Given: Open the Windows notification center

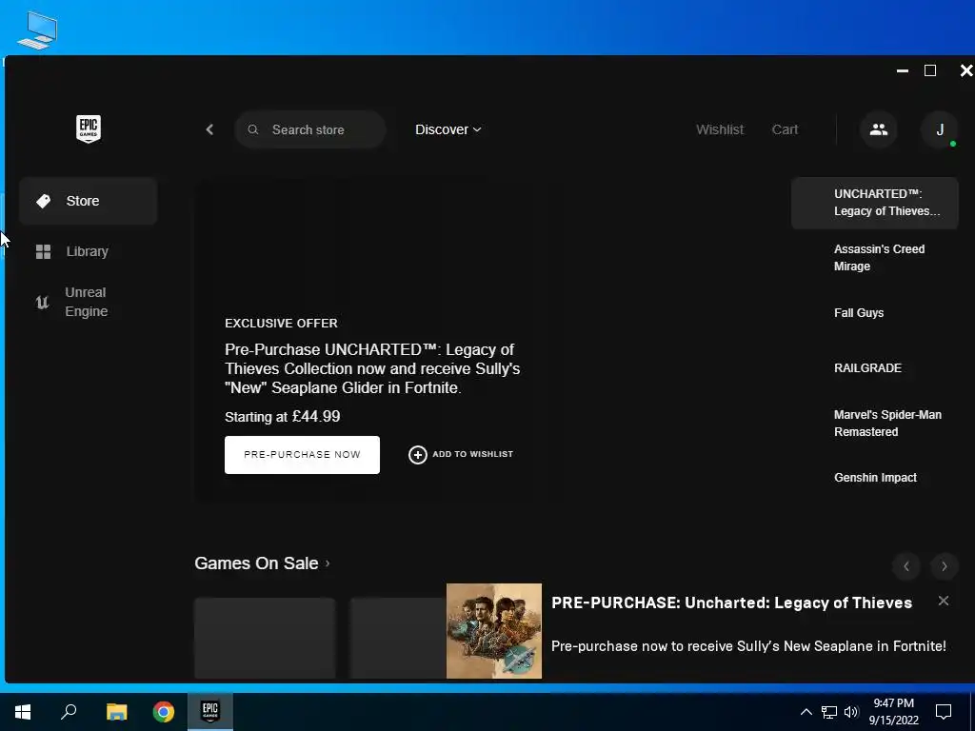Looking at the screenshot, I should pyautogui.click(x=944, y=712).
